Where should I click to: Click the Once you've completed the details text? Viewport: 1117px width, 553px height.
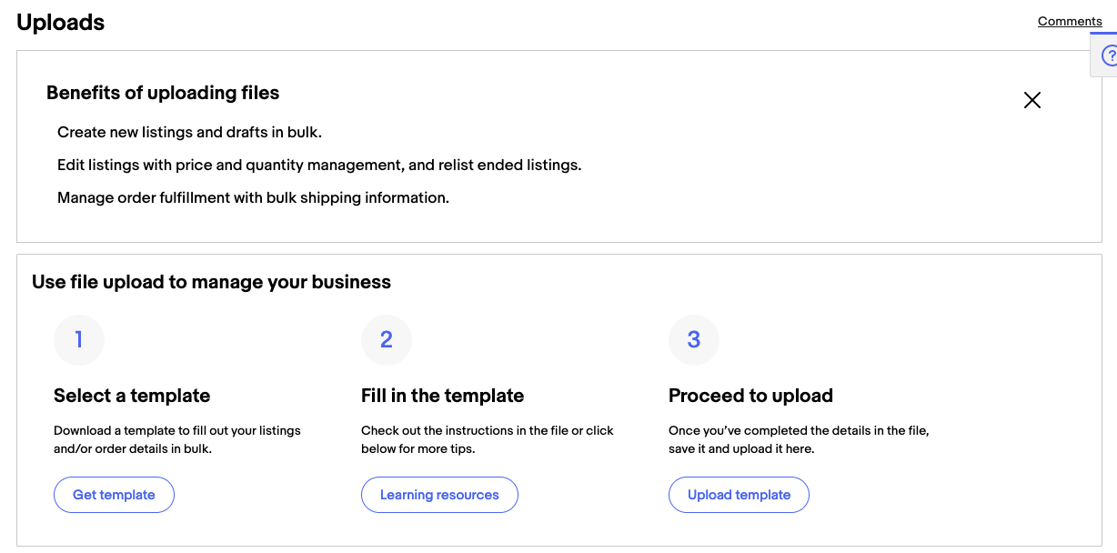click(x=799, y=439)
